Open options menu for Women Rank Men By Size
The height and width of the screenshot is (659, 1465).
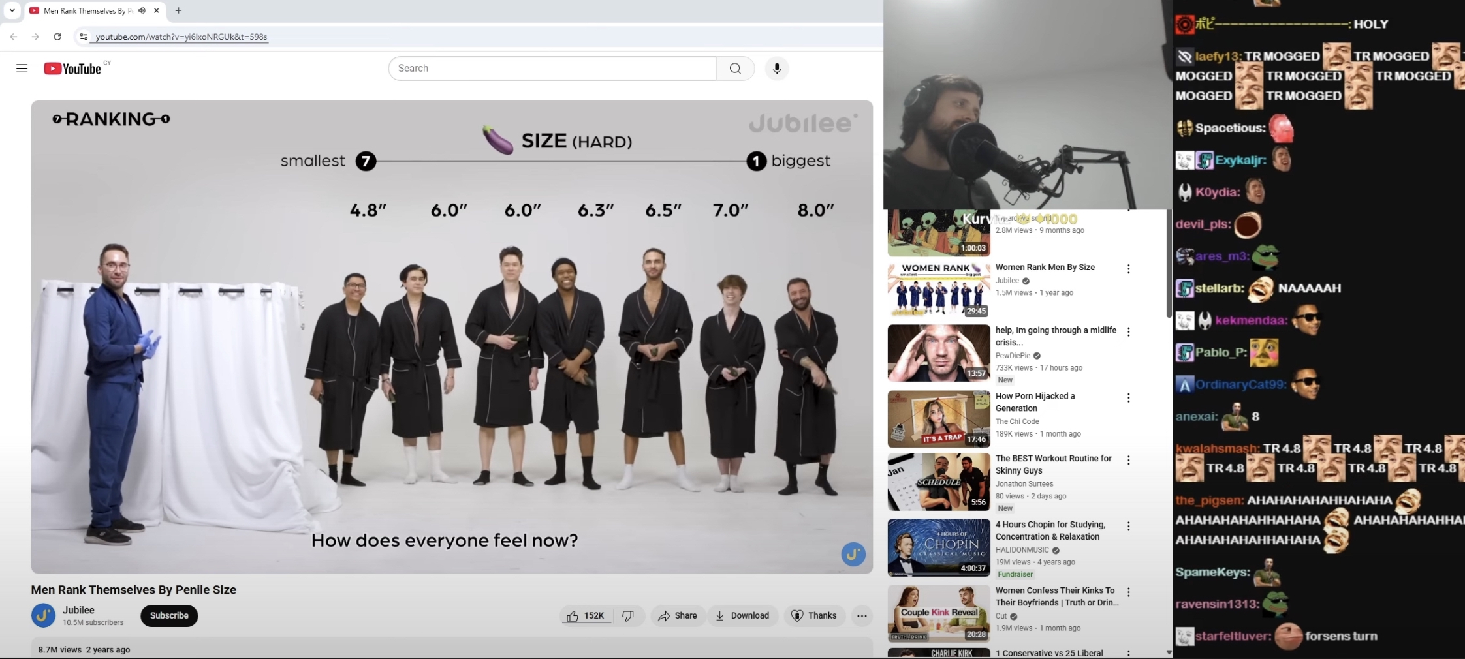pyautogui.click(x=1128, y=269)
